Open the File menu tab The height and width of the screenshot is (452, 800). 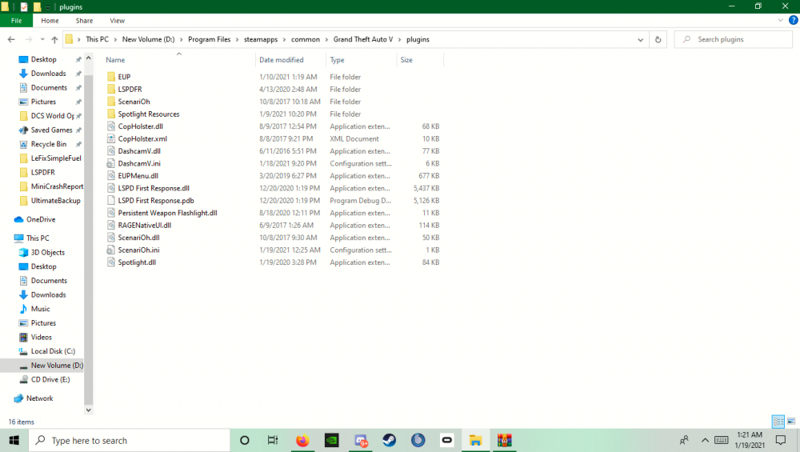16,21
